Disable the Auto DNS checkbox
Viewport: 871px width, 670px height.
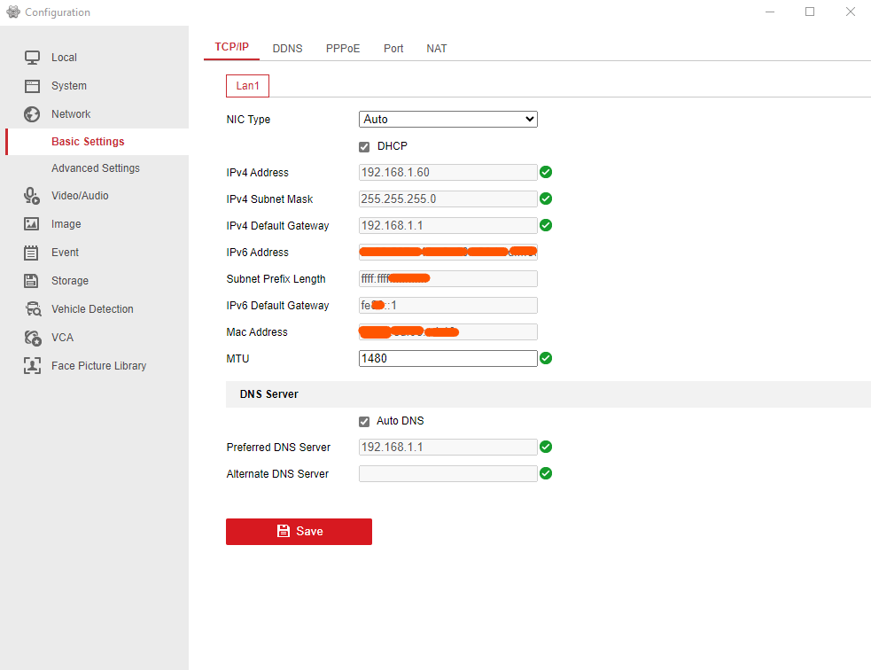[364, 421]
